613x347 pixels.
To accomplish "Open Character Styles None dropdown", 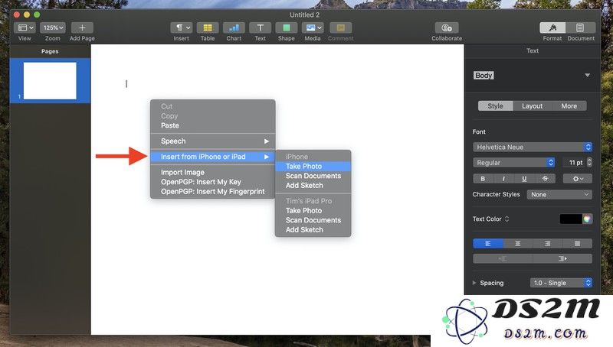I will (559, 194).
